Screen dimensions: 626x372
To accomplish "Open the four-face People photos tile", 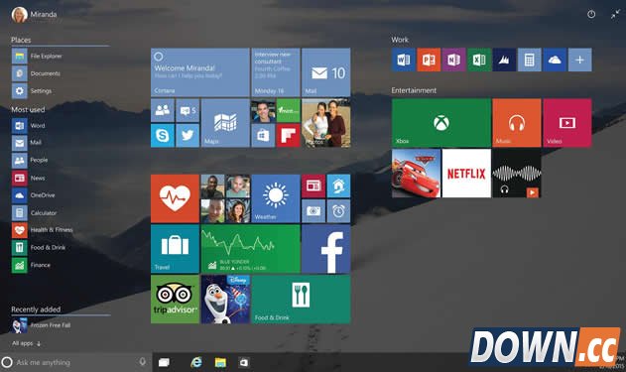I will click(x=225, y=198).
